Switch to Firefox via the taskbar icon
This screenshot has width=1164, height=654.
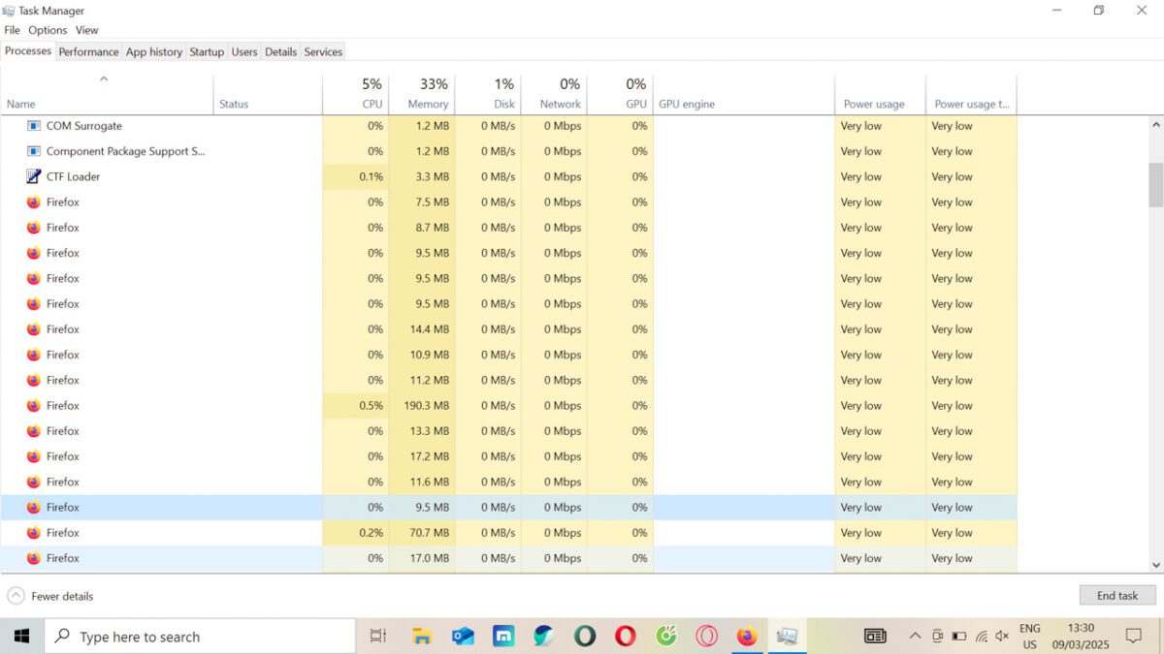pyautogui.click(x=746, y=637)
